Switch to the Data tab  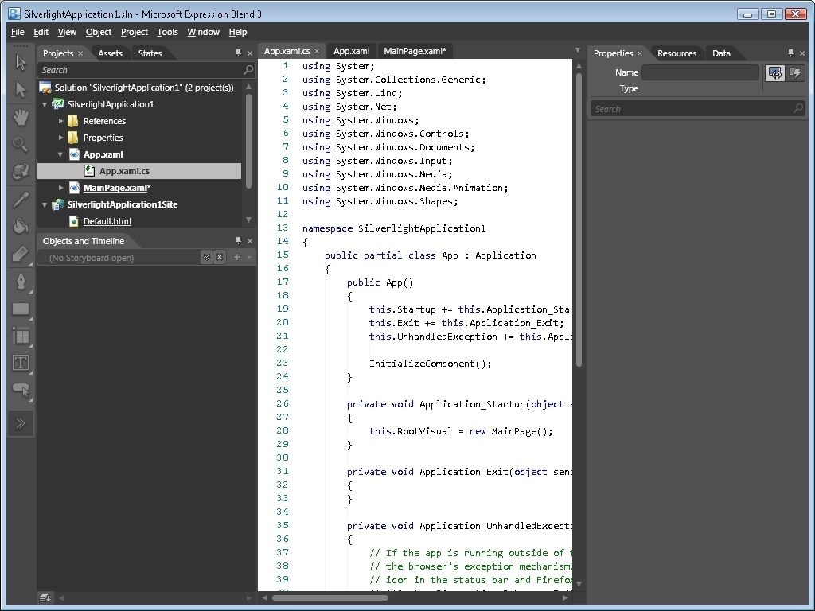coord(721,53)
